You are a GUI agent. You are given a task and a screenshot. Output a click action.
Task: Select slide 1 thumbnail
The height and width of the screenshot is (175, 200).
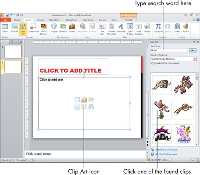(x=13, y=52)
